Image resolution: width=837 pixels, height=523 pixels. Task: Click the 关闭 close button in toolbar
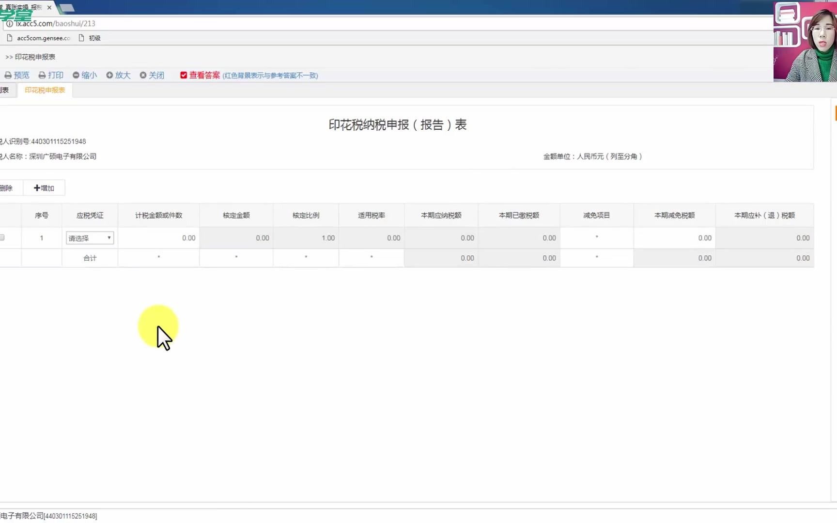152,75
